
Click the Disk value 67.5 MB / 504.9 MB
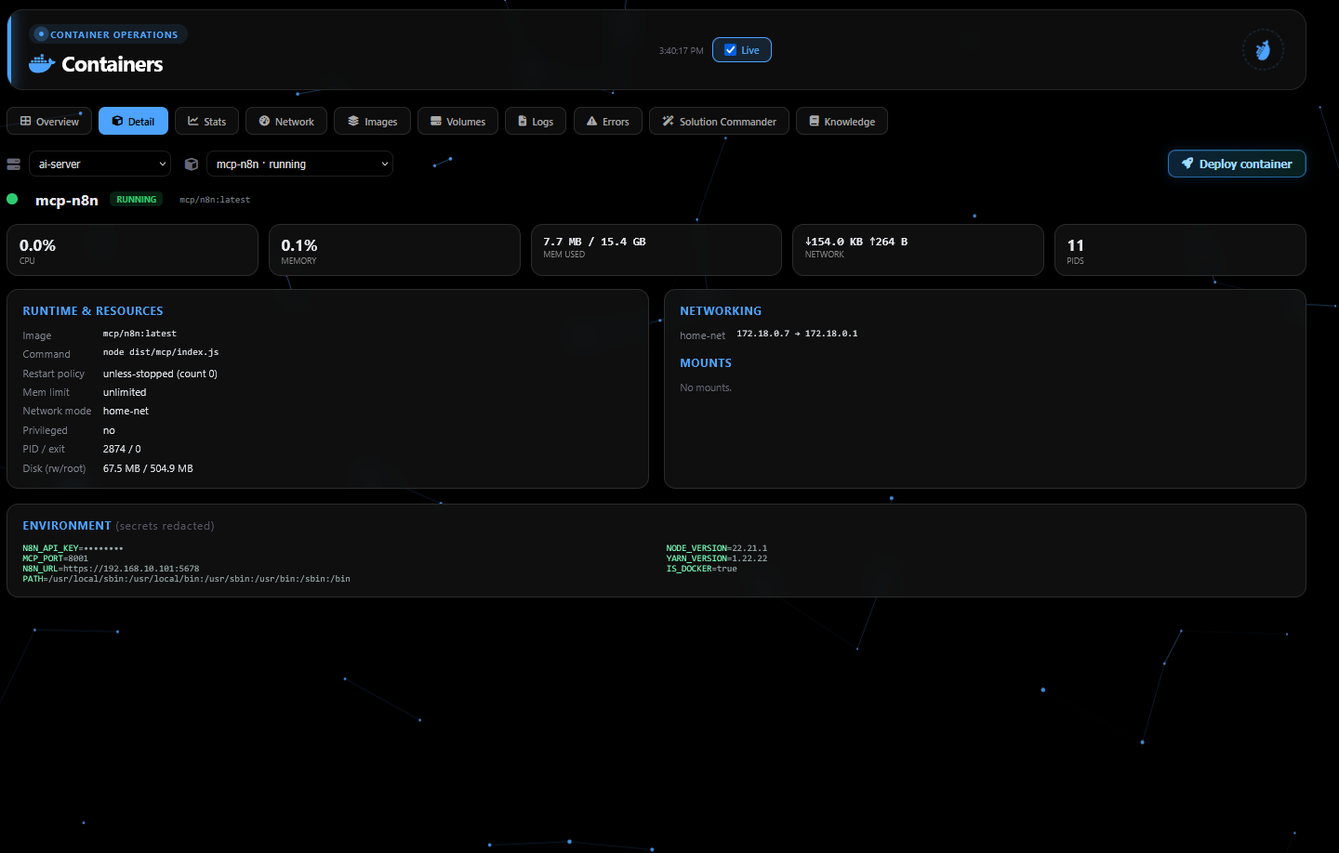tap(148, 468)
